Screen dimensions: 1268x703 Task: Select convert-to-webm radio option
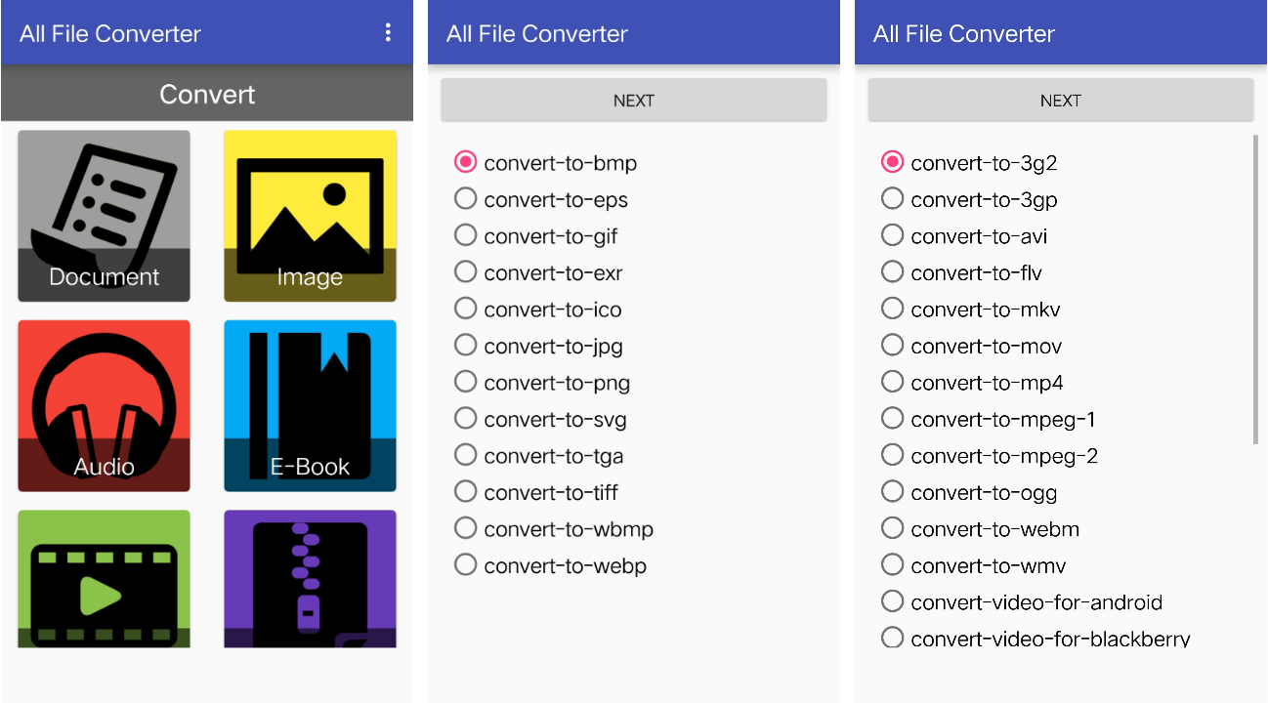pyautogui.click(x=980, y=528)
